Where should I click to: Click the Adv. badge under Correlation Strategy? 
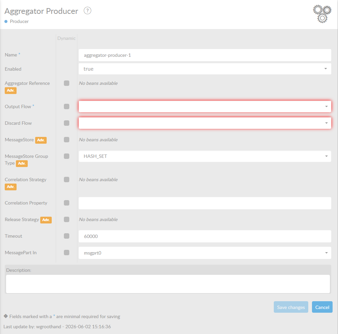point(10,187)
